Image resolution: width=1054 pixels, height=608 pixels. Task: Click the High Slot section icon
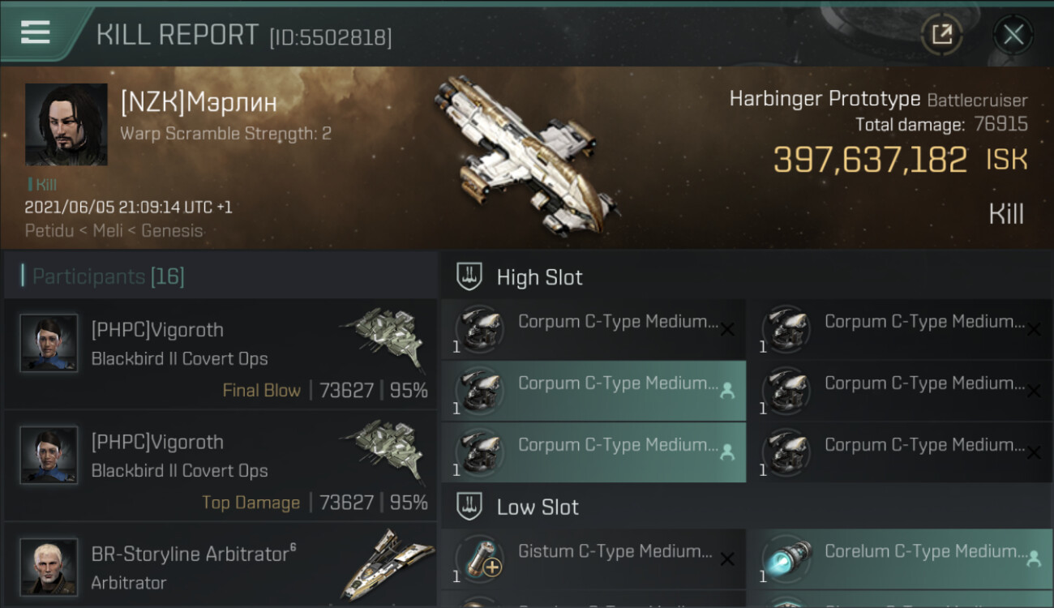pos(469,276)
